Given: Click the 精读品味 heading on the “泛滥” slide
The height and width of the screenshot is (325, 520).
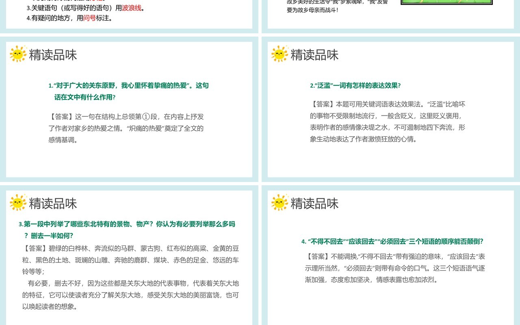Looking at the screenshot, I should (314, 55).
